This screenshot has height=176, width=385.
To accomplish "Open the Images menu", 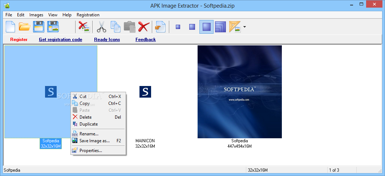I will click(x=36, y=15).
